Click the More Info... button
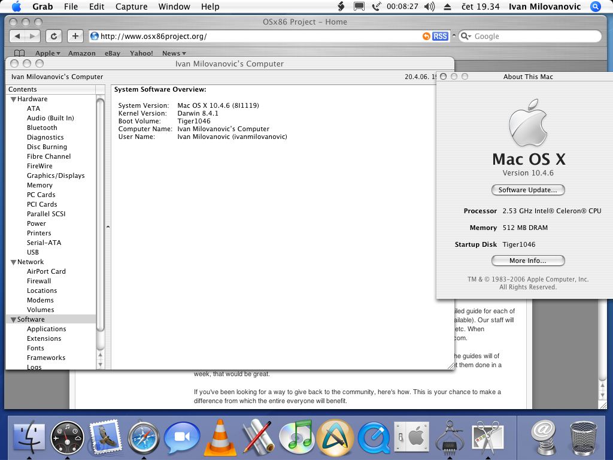Screen dimensions: 613x460 point(528,261)
